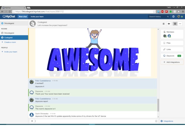Click the HipChat logo
The image size is (185, 131).
coord(9,16)
